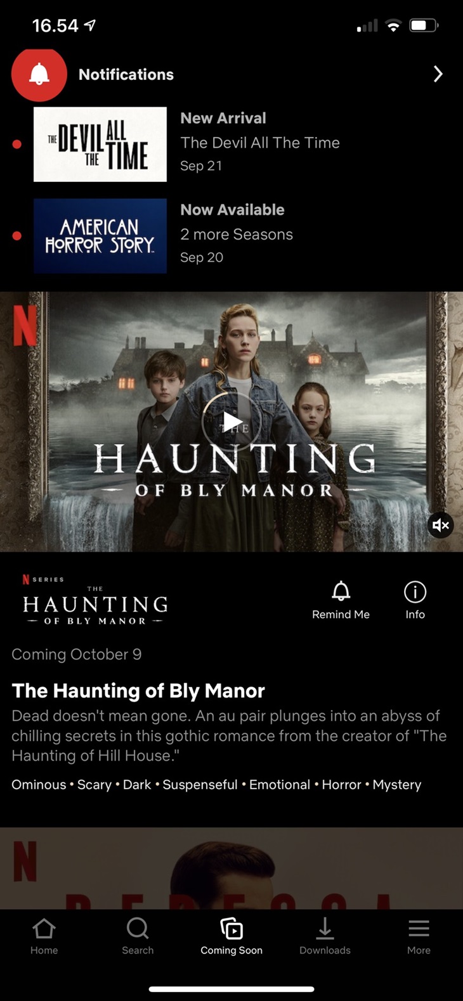Go to the Home tab
This screenshot has width=463, height=1001.
[44, 936]
